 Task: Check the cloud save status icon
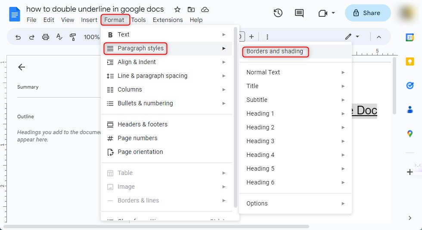click(x=205, y=9)
